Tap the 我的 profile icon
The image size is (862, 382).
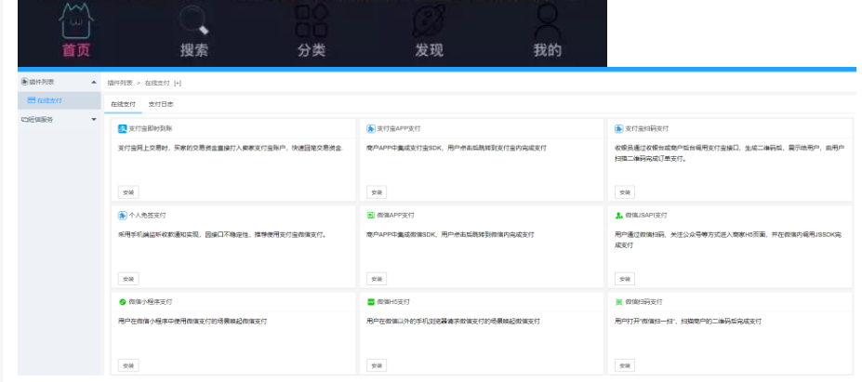point(548,19)
